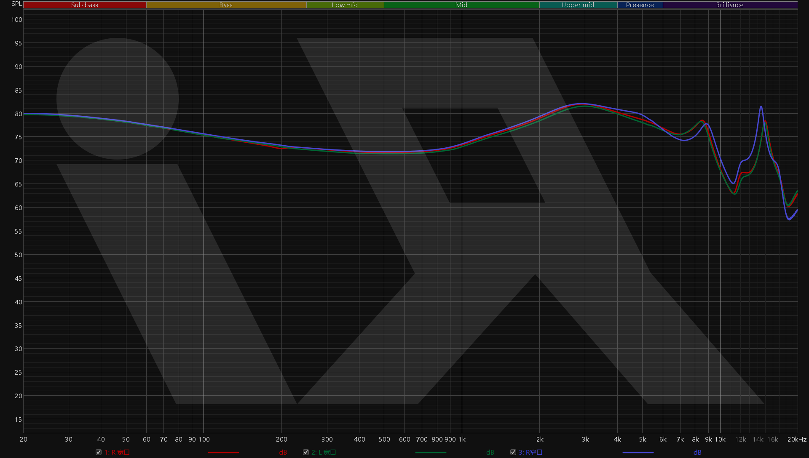Select the Low mid band label
This screenshot has height=458, width=809.
click(x=345, y=5)
